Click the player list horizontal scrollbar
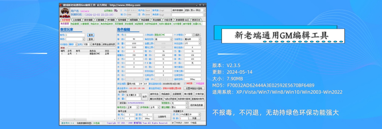The image size is (382, 129). [88, 119]
